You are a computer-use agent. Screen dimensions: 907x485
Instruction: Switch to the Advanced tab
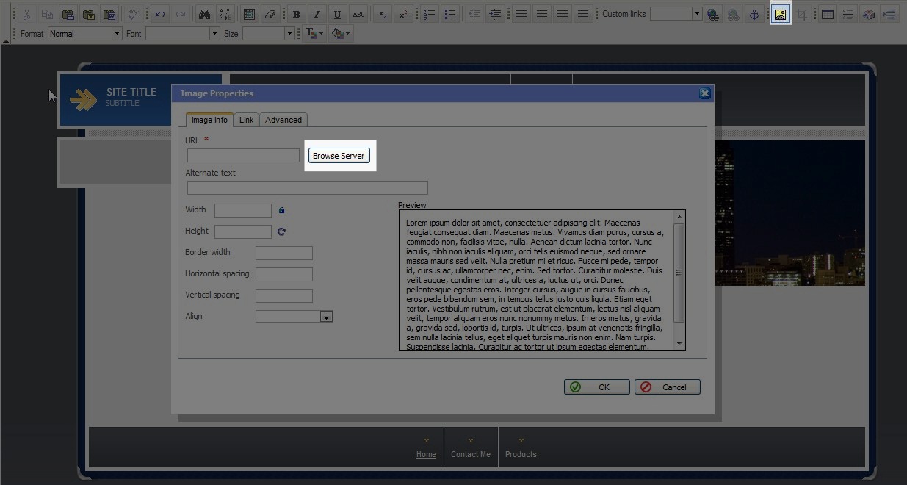coord(283,120)
